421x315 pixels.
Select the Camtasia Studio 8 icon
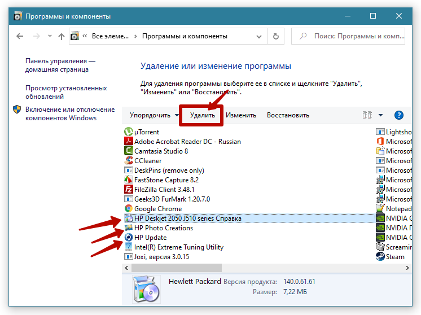(x=129, y=151)
